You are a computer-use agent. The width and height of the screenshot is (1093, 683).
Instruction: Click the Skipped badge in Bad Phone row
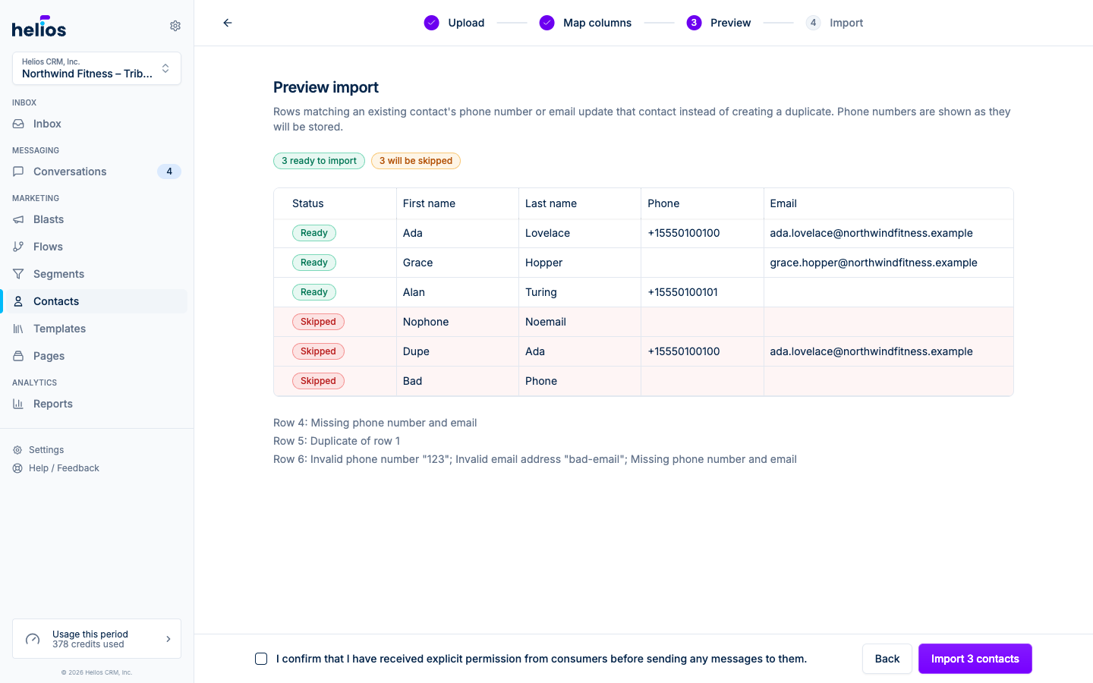(x=318, y=381)
